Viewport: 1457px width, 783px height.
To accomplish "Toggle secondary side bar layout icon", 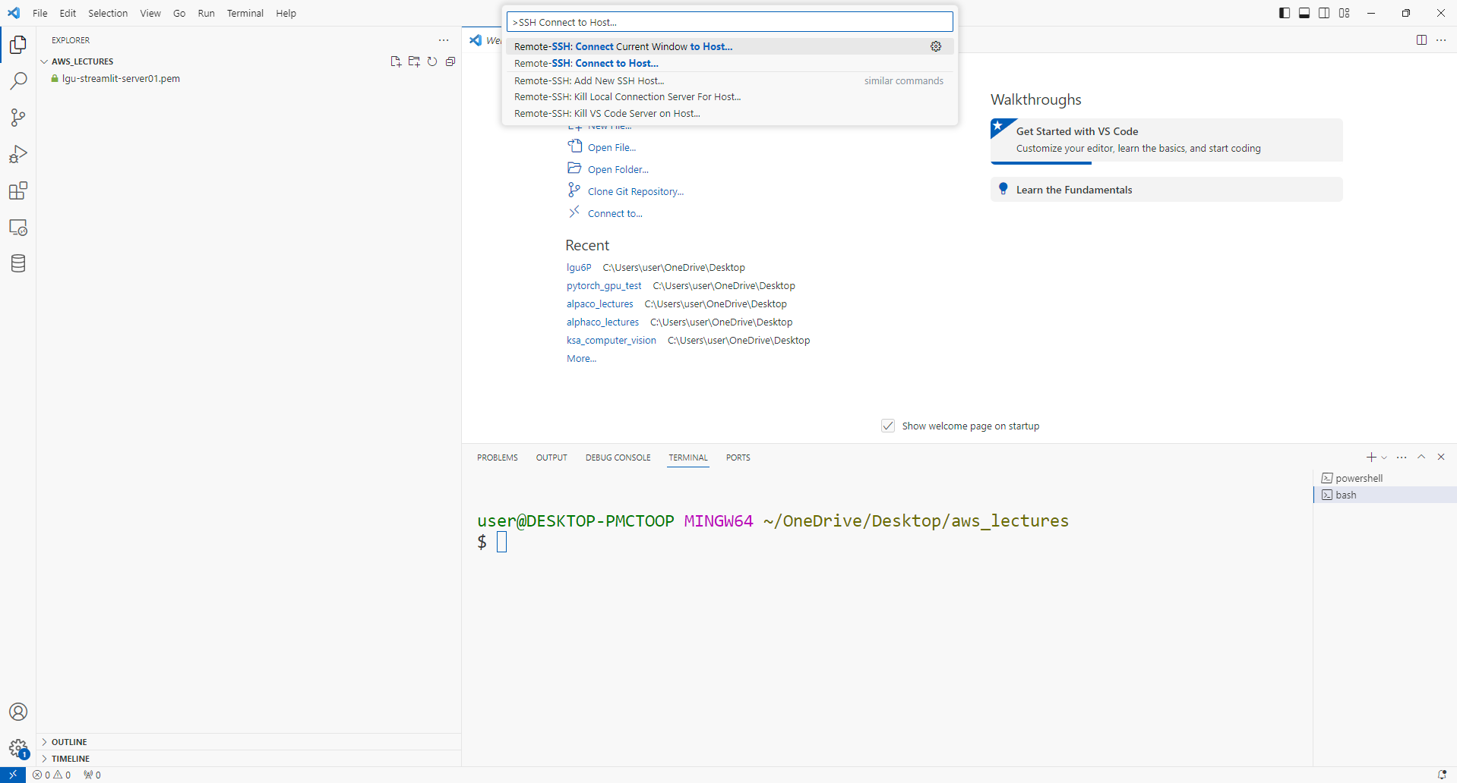I will pos(1324,13).
